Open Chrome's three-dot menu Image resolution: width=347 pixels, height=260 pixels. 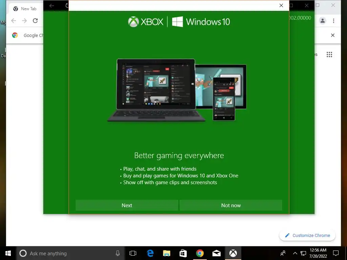333,21
